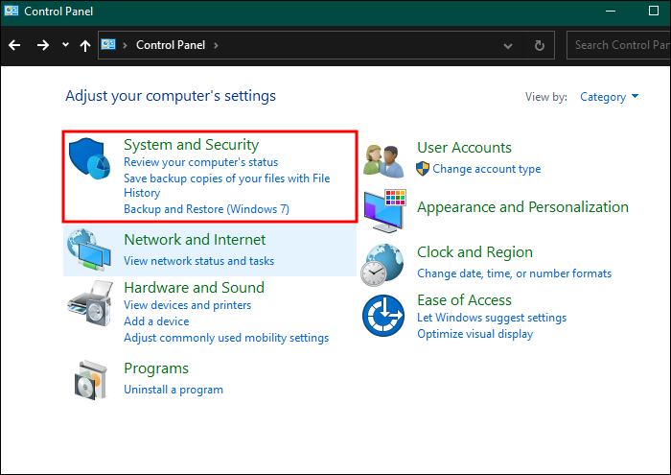671x475 pixels.
Task: Expand the address bar history dropdown
Action: point(507,45)
